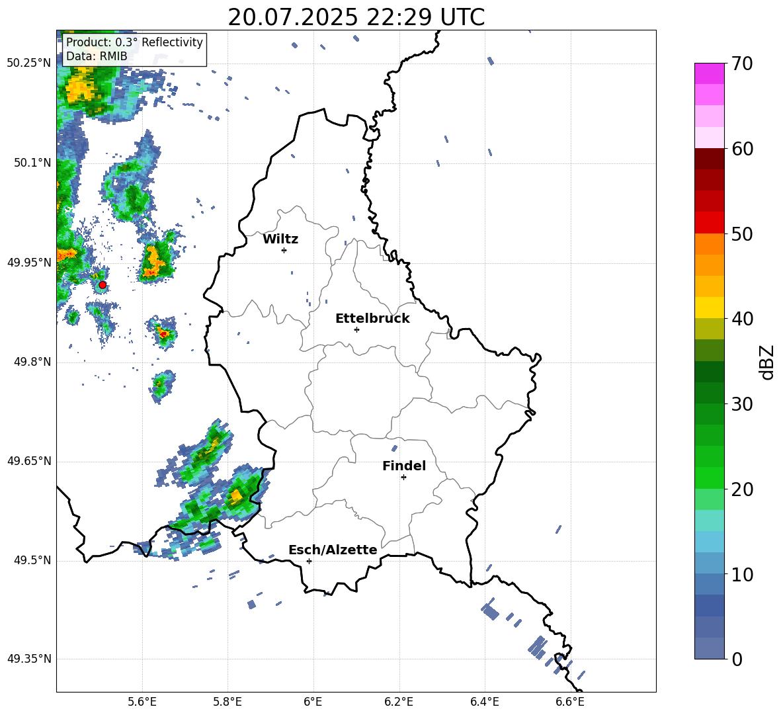Click the 49.35°N latitude label
783x715 pixels.
coord(28,659)
